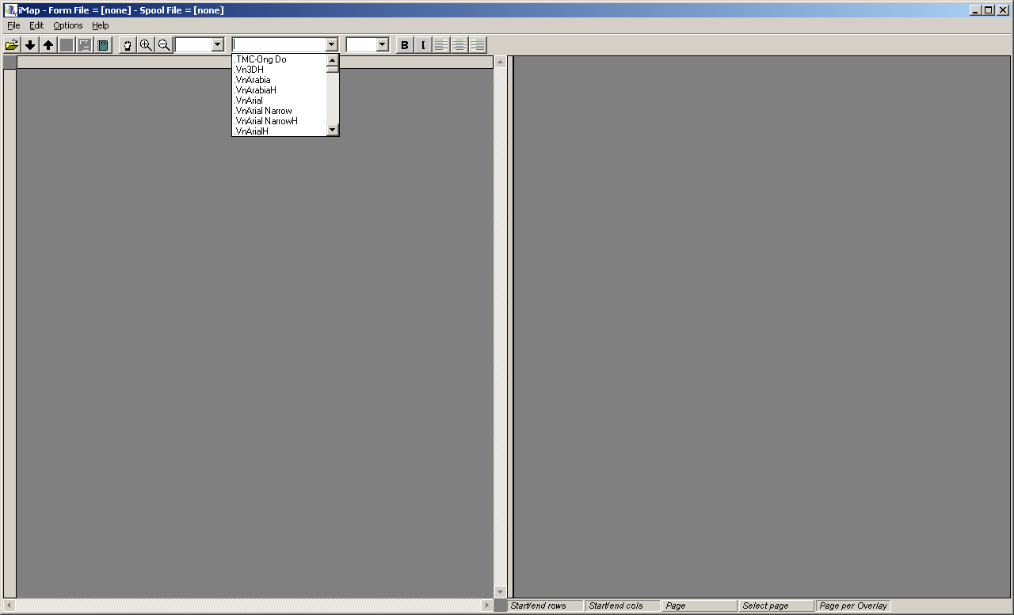
Task: Choose .VnArial from the font list
Action: [x=250, y=101]
